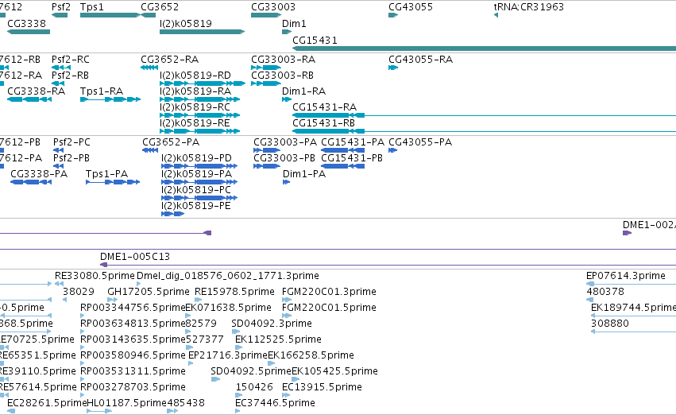Click Dmel_dig_018576_0602_1771.3prime
The image size is (676, 415).
(228, 276)
